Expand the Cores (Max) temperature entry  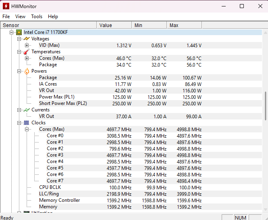[x=27, y=58]
